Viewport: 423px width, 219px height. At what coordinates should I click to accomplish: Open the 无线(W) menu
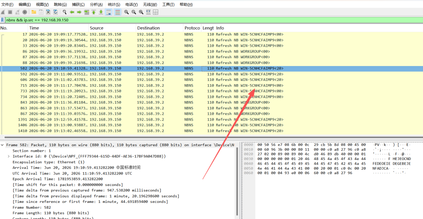150,5
